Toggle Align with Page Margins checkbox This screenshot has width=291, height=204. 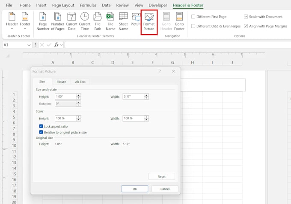click(x=246, y=26)
